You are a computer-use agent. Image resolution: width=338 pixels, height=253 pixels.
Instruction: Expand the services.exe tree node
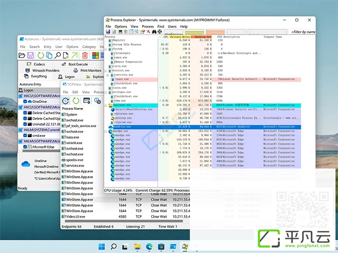coord(107,75)
